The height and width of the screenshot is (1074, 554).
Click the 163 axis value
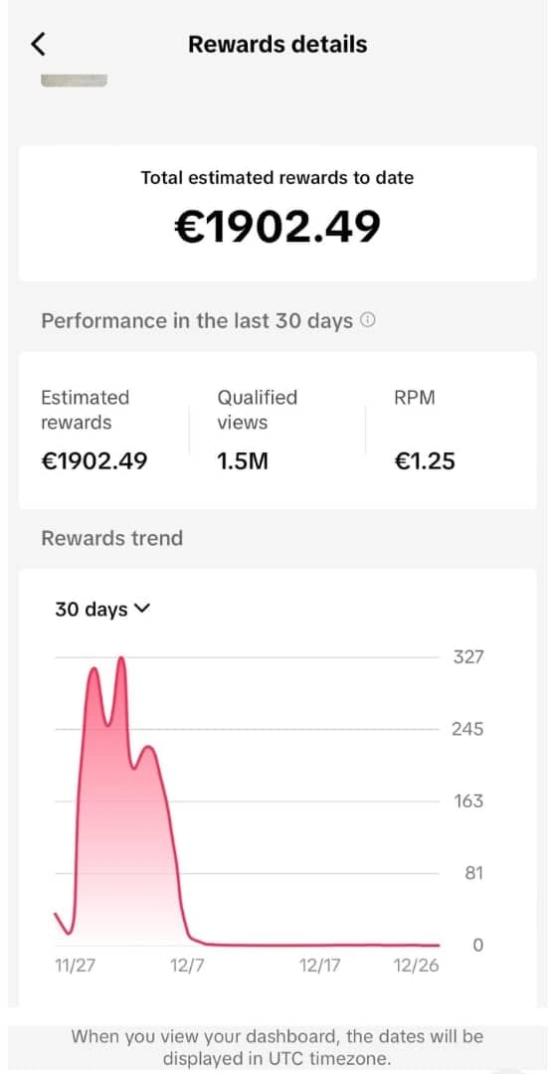click(468, 802)
